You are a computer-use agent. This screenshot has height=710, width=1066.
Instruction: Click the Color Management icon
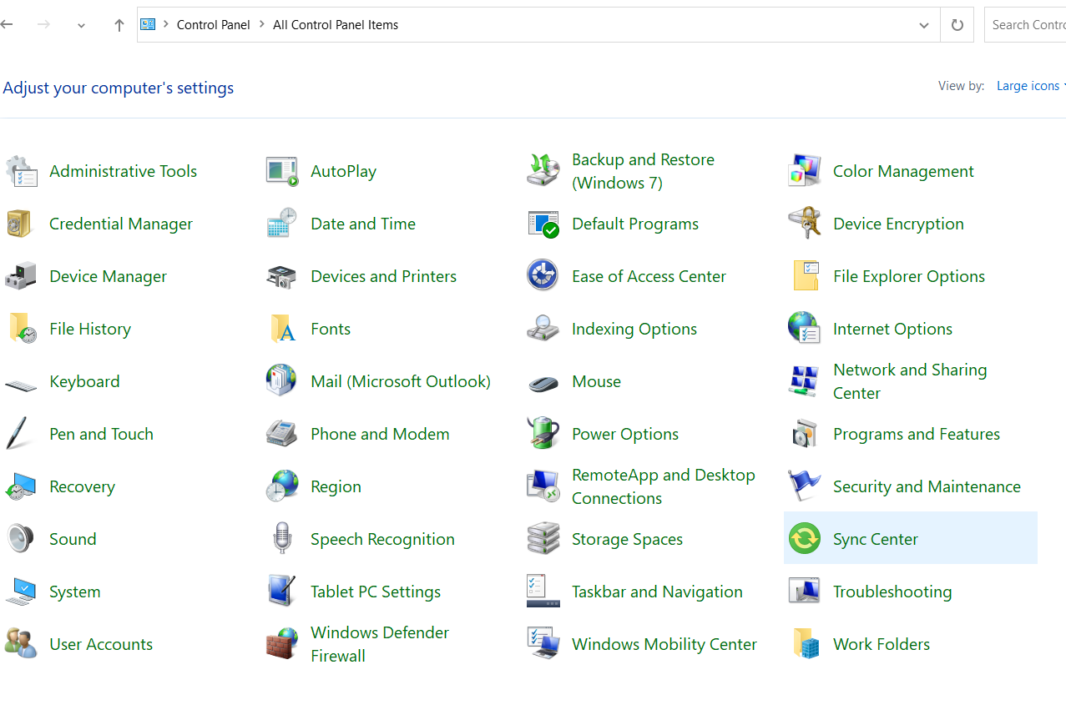[805, 171]
